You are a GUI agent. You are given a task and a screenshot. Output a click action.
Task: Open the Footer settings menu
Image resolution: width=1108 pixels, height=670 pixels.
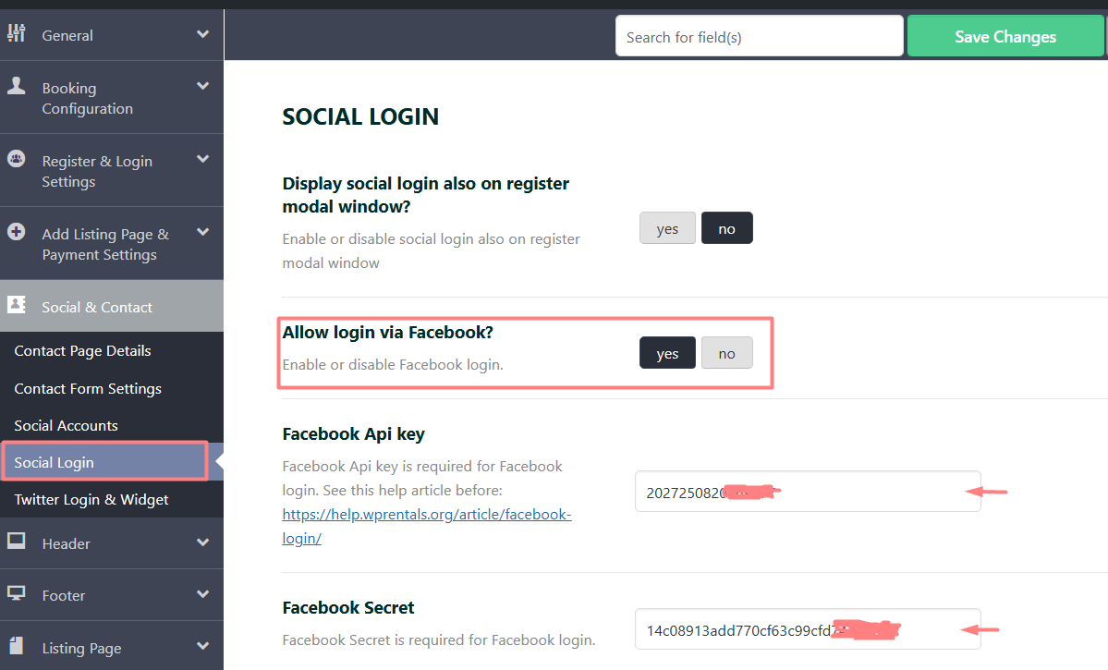(x=112, y=595)
